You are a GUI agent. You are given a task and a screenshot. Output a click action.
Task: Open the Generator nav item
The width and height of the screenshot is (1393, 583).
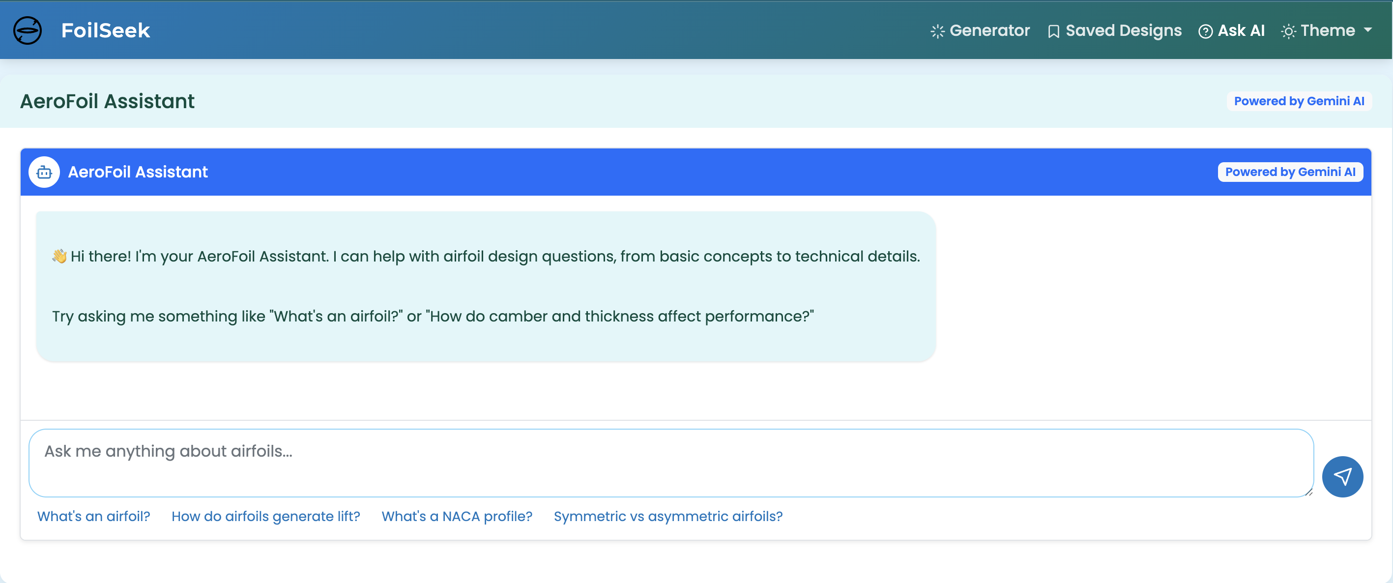pos(989,30)
